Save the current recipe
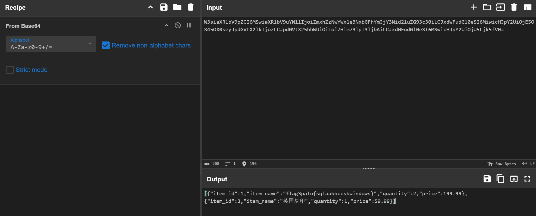This screenshot has width=536, height=216. click(x=164, y=7)
